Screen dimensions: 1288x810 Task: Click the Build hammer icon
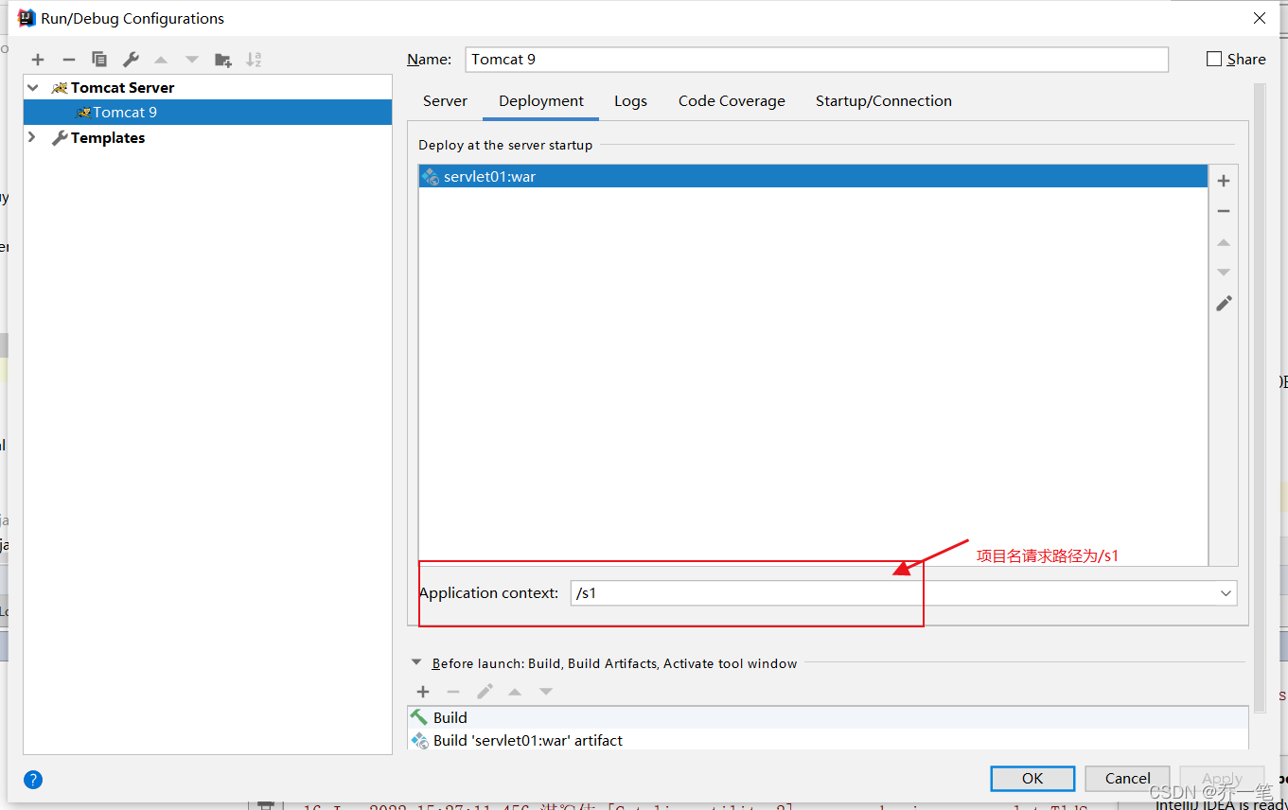[x=419, y=717]
